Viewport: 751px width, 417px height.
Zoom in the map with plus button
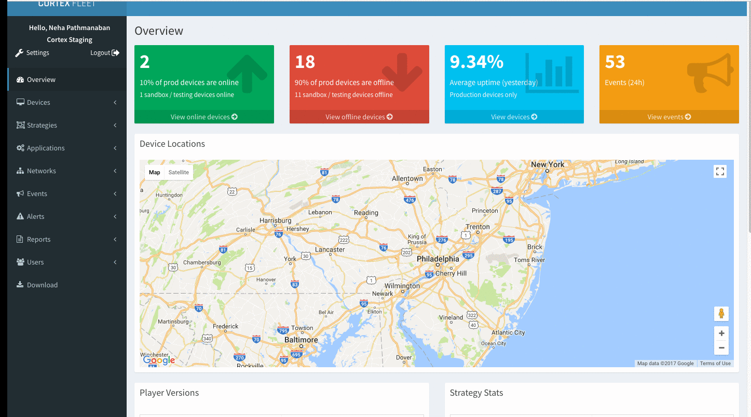click(x=721, y=333)
